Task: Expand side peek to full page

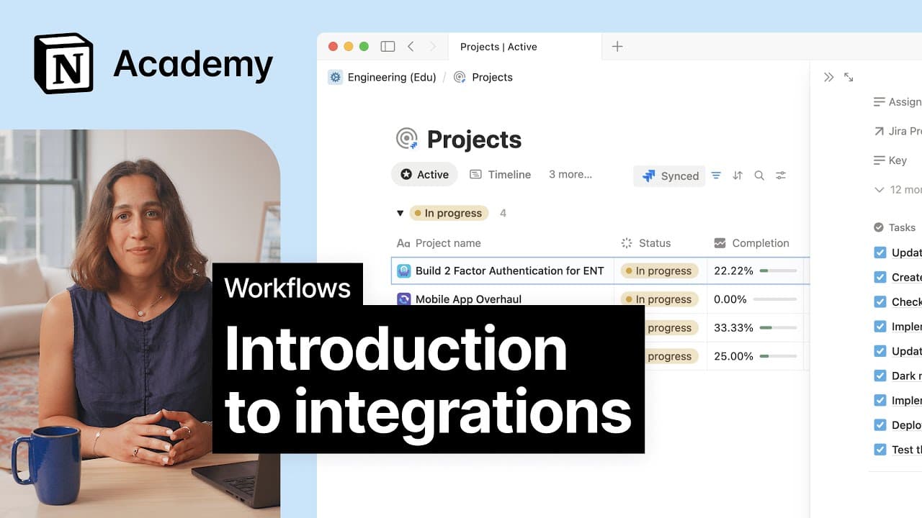Action: [x=849, y=77]
